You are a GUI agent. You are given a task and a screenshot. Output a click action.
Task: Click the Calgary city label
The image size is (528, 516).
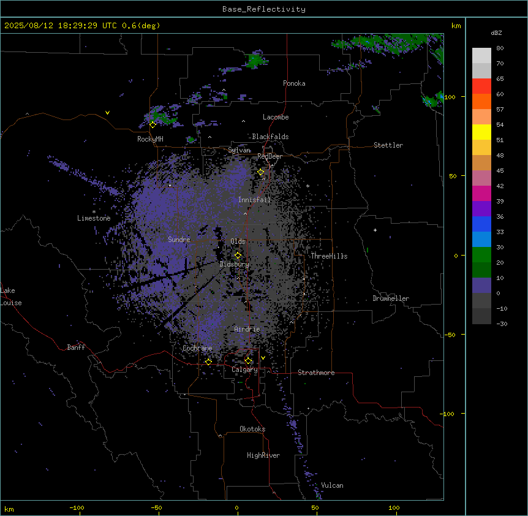pos(244,370)
